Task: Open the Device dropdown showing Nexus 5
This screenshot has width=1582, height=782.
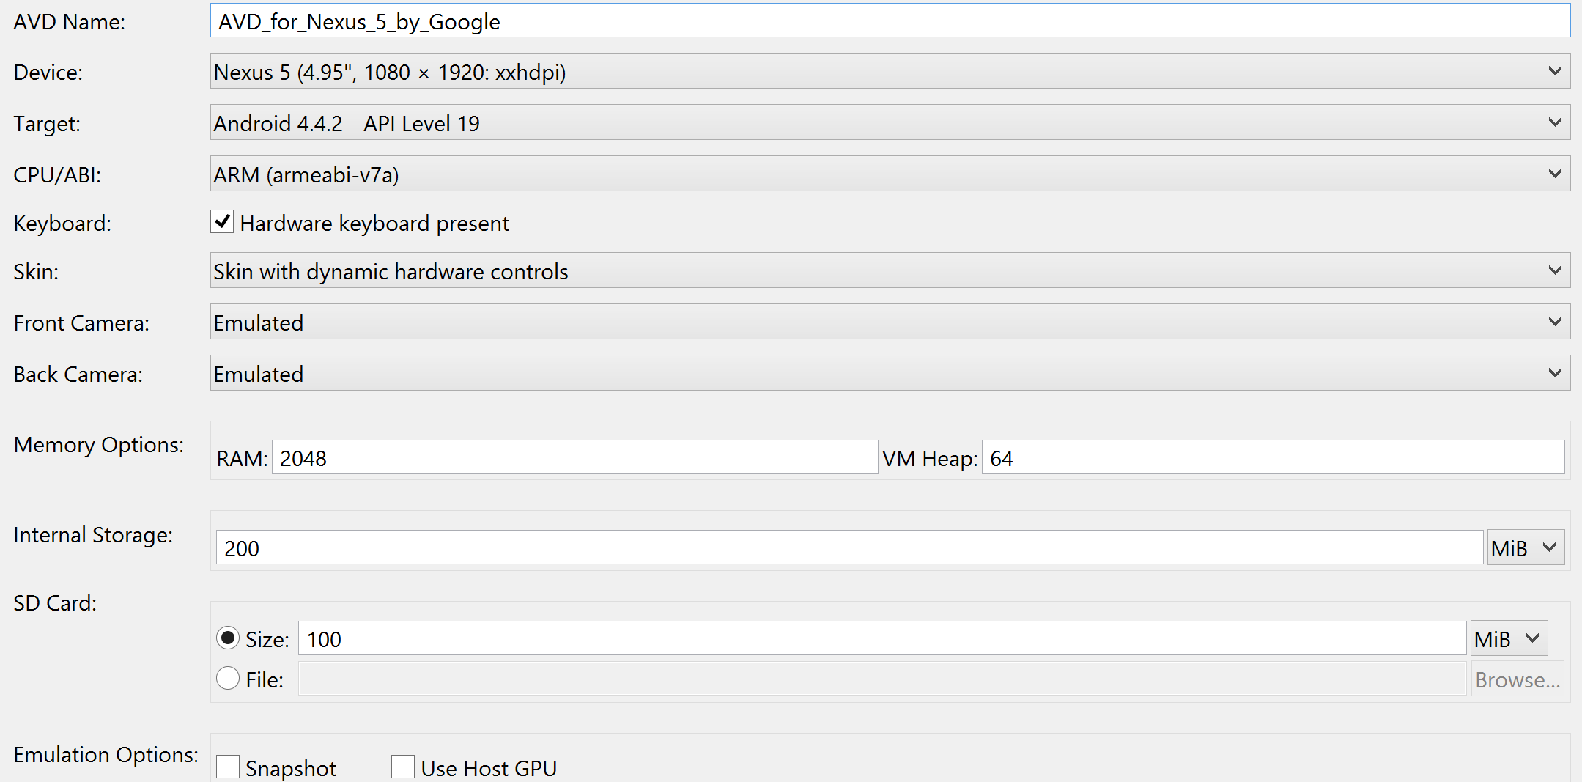Action: (x=890, y=72)
